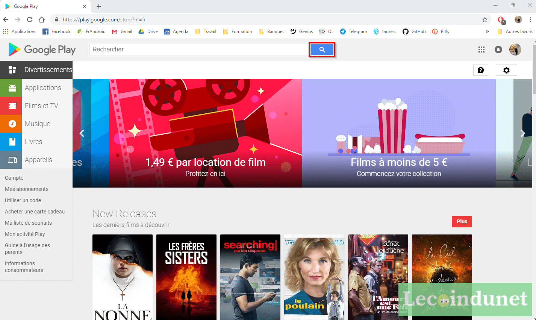Open the 1,49 € par location de film banner
The image size is (536, 320).
(x=206, y=133)
